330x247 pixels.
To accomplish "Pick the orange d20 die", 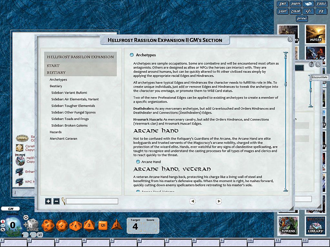I will 48,225.
